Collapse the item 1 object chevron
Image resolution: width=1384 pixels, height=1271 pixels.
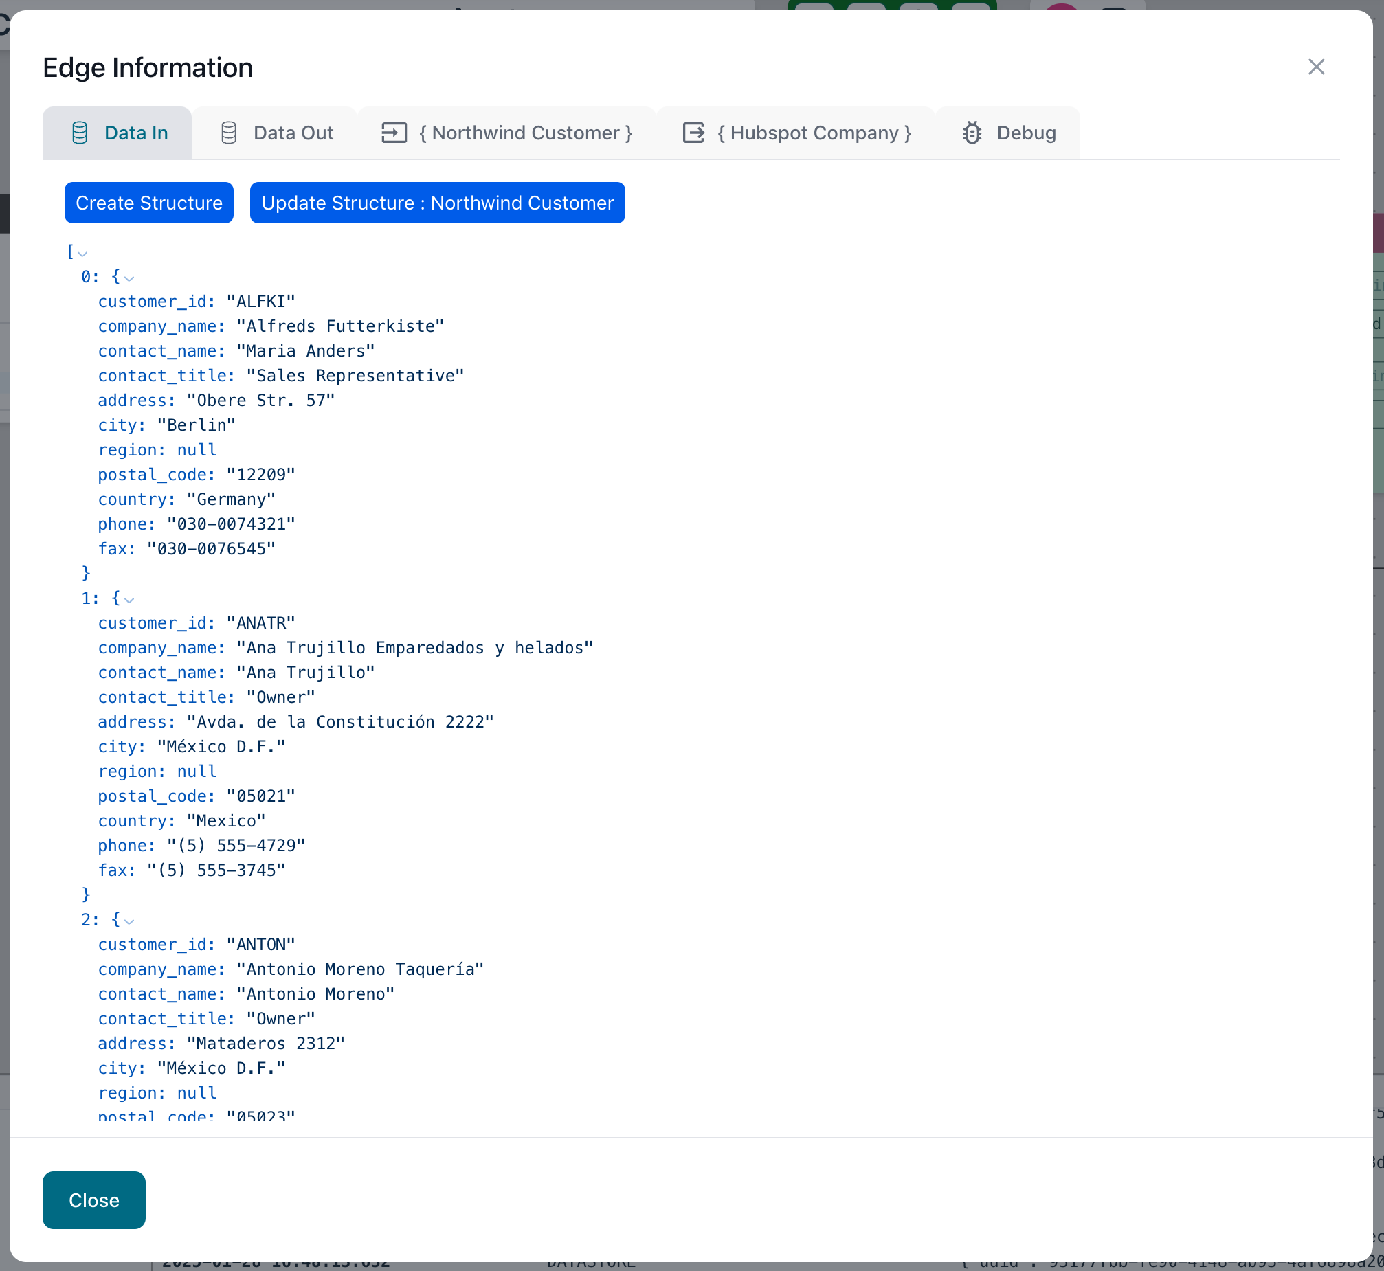click(129, 600)
